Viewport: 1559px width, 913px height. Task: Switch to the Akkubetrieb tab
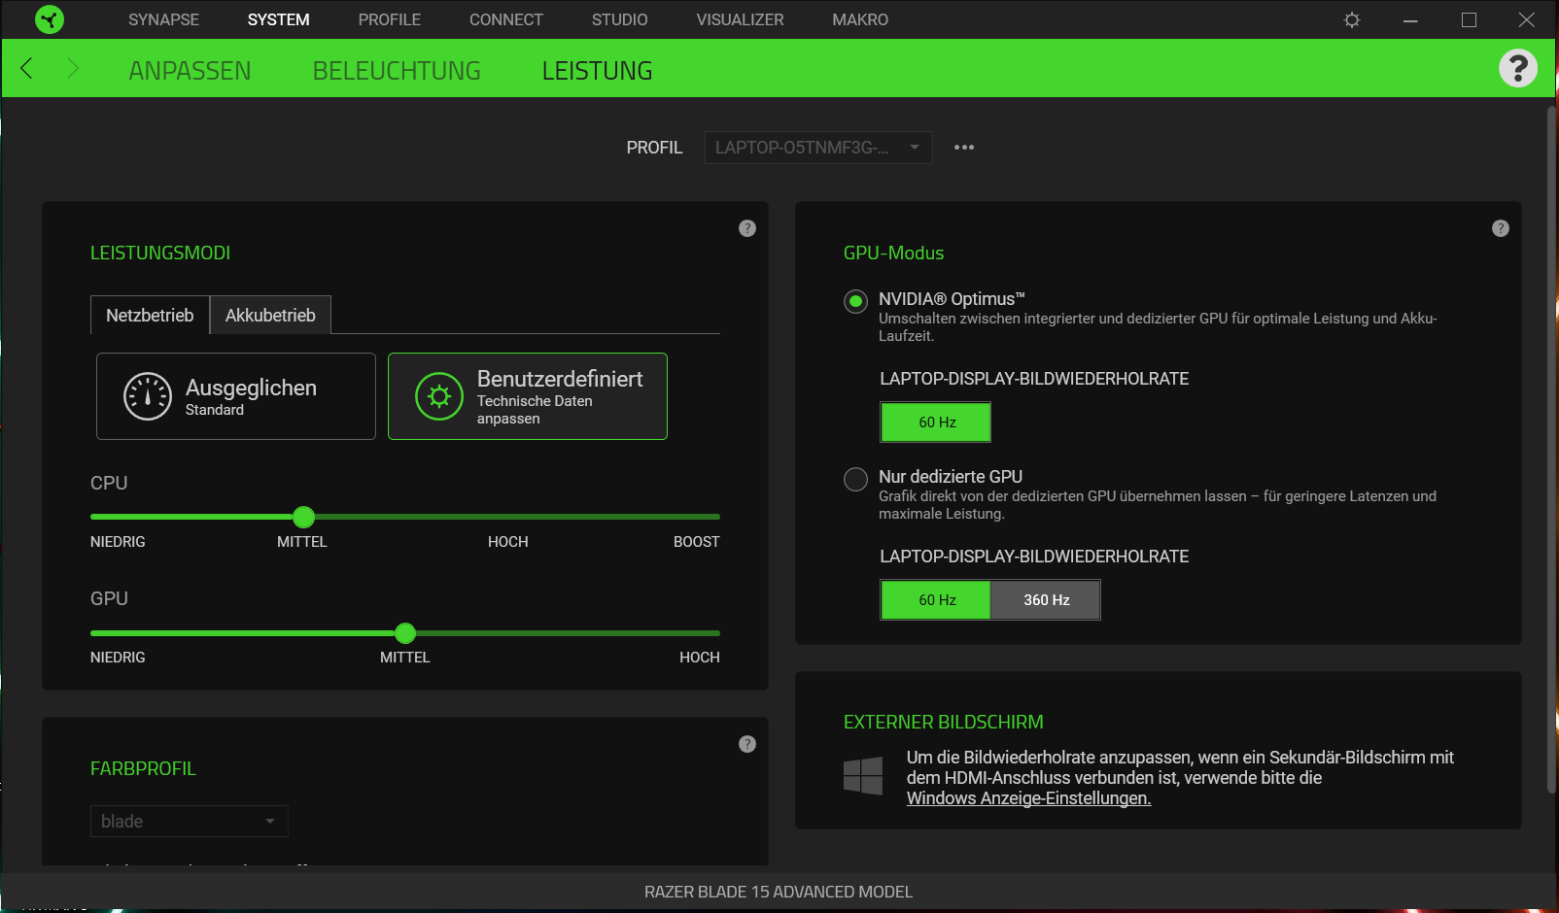click(270, 316)
